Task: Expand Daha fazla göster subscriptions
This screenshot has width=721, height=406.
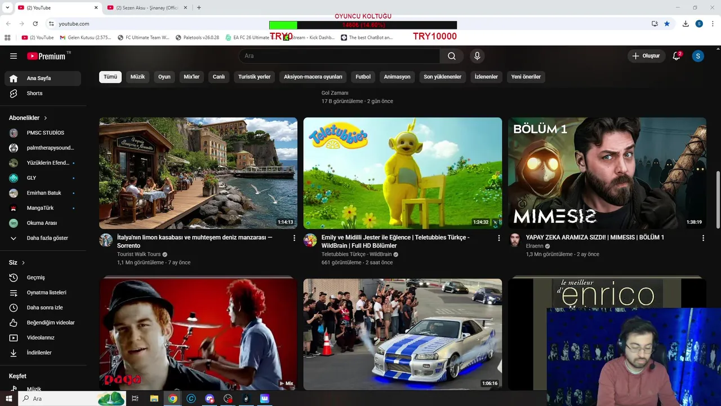Action: (x=43, y=238)
